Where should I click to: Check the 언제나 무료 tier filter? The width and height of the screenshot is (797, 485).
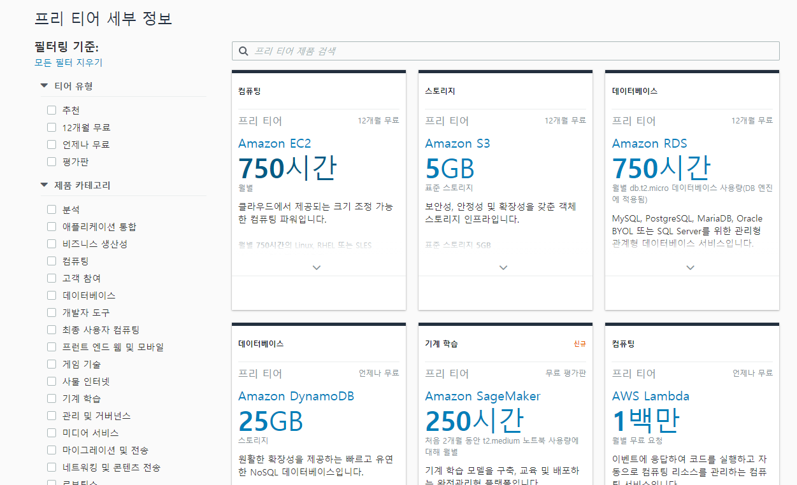(x=52, y=144)
